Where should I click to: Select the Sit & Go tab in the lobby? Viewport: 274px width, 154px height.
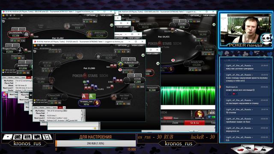click(x=194, y=123)
